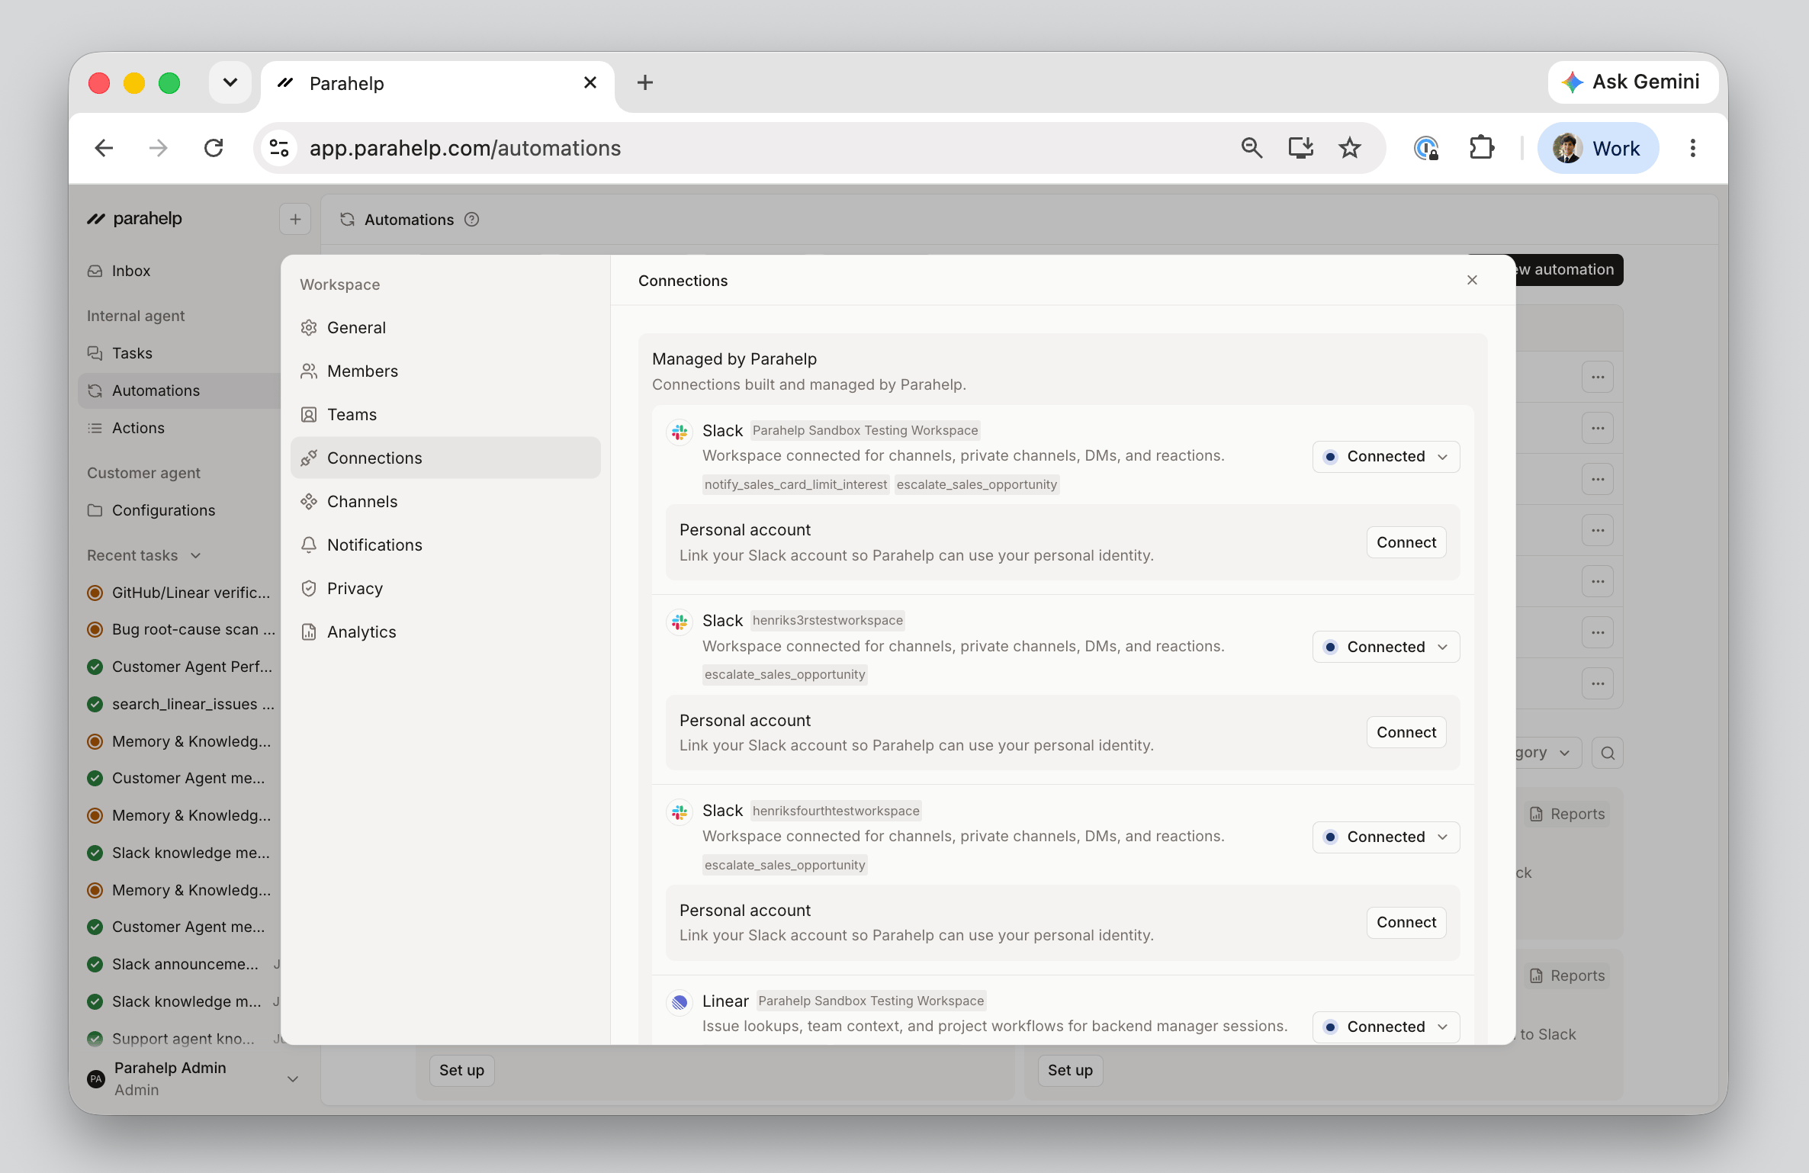Open the Inbox in sidebar
Image resolution: width=1809 pixels, height=1173 pixels.
[x=180, y=271]
